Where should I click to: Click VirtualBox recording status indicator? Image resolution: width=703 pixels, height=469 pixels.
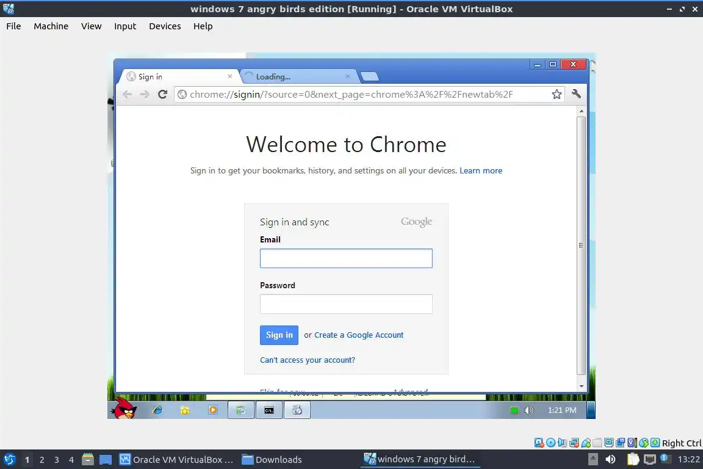click(x=620, y=443)
